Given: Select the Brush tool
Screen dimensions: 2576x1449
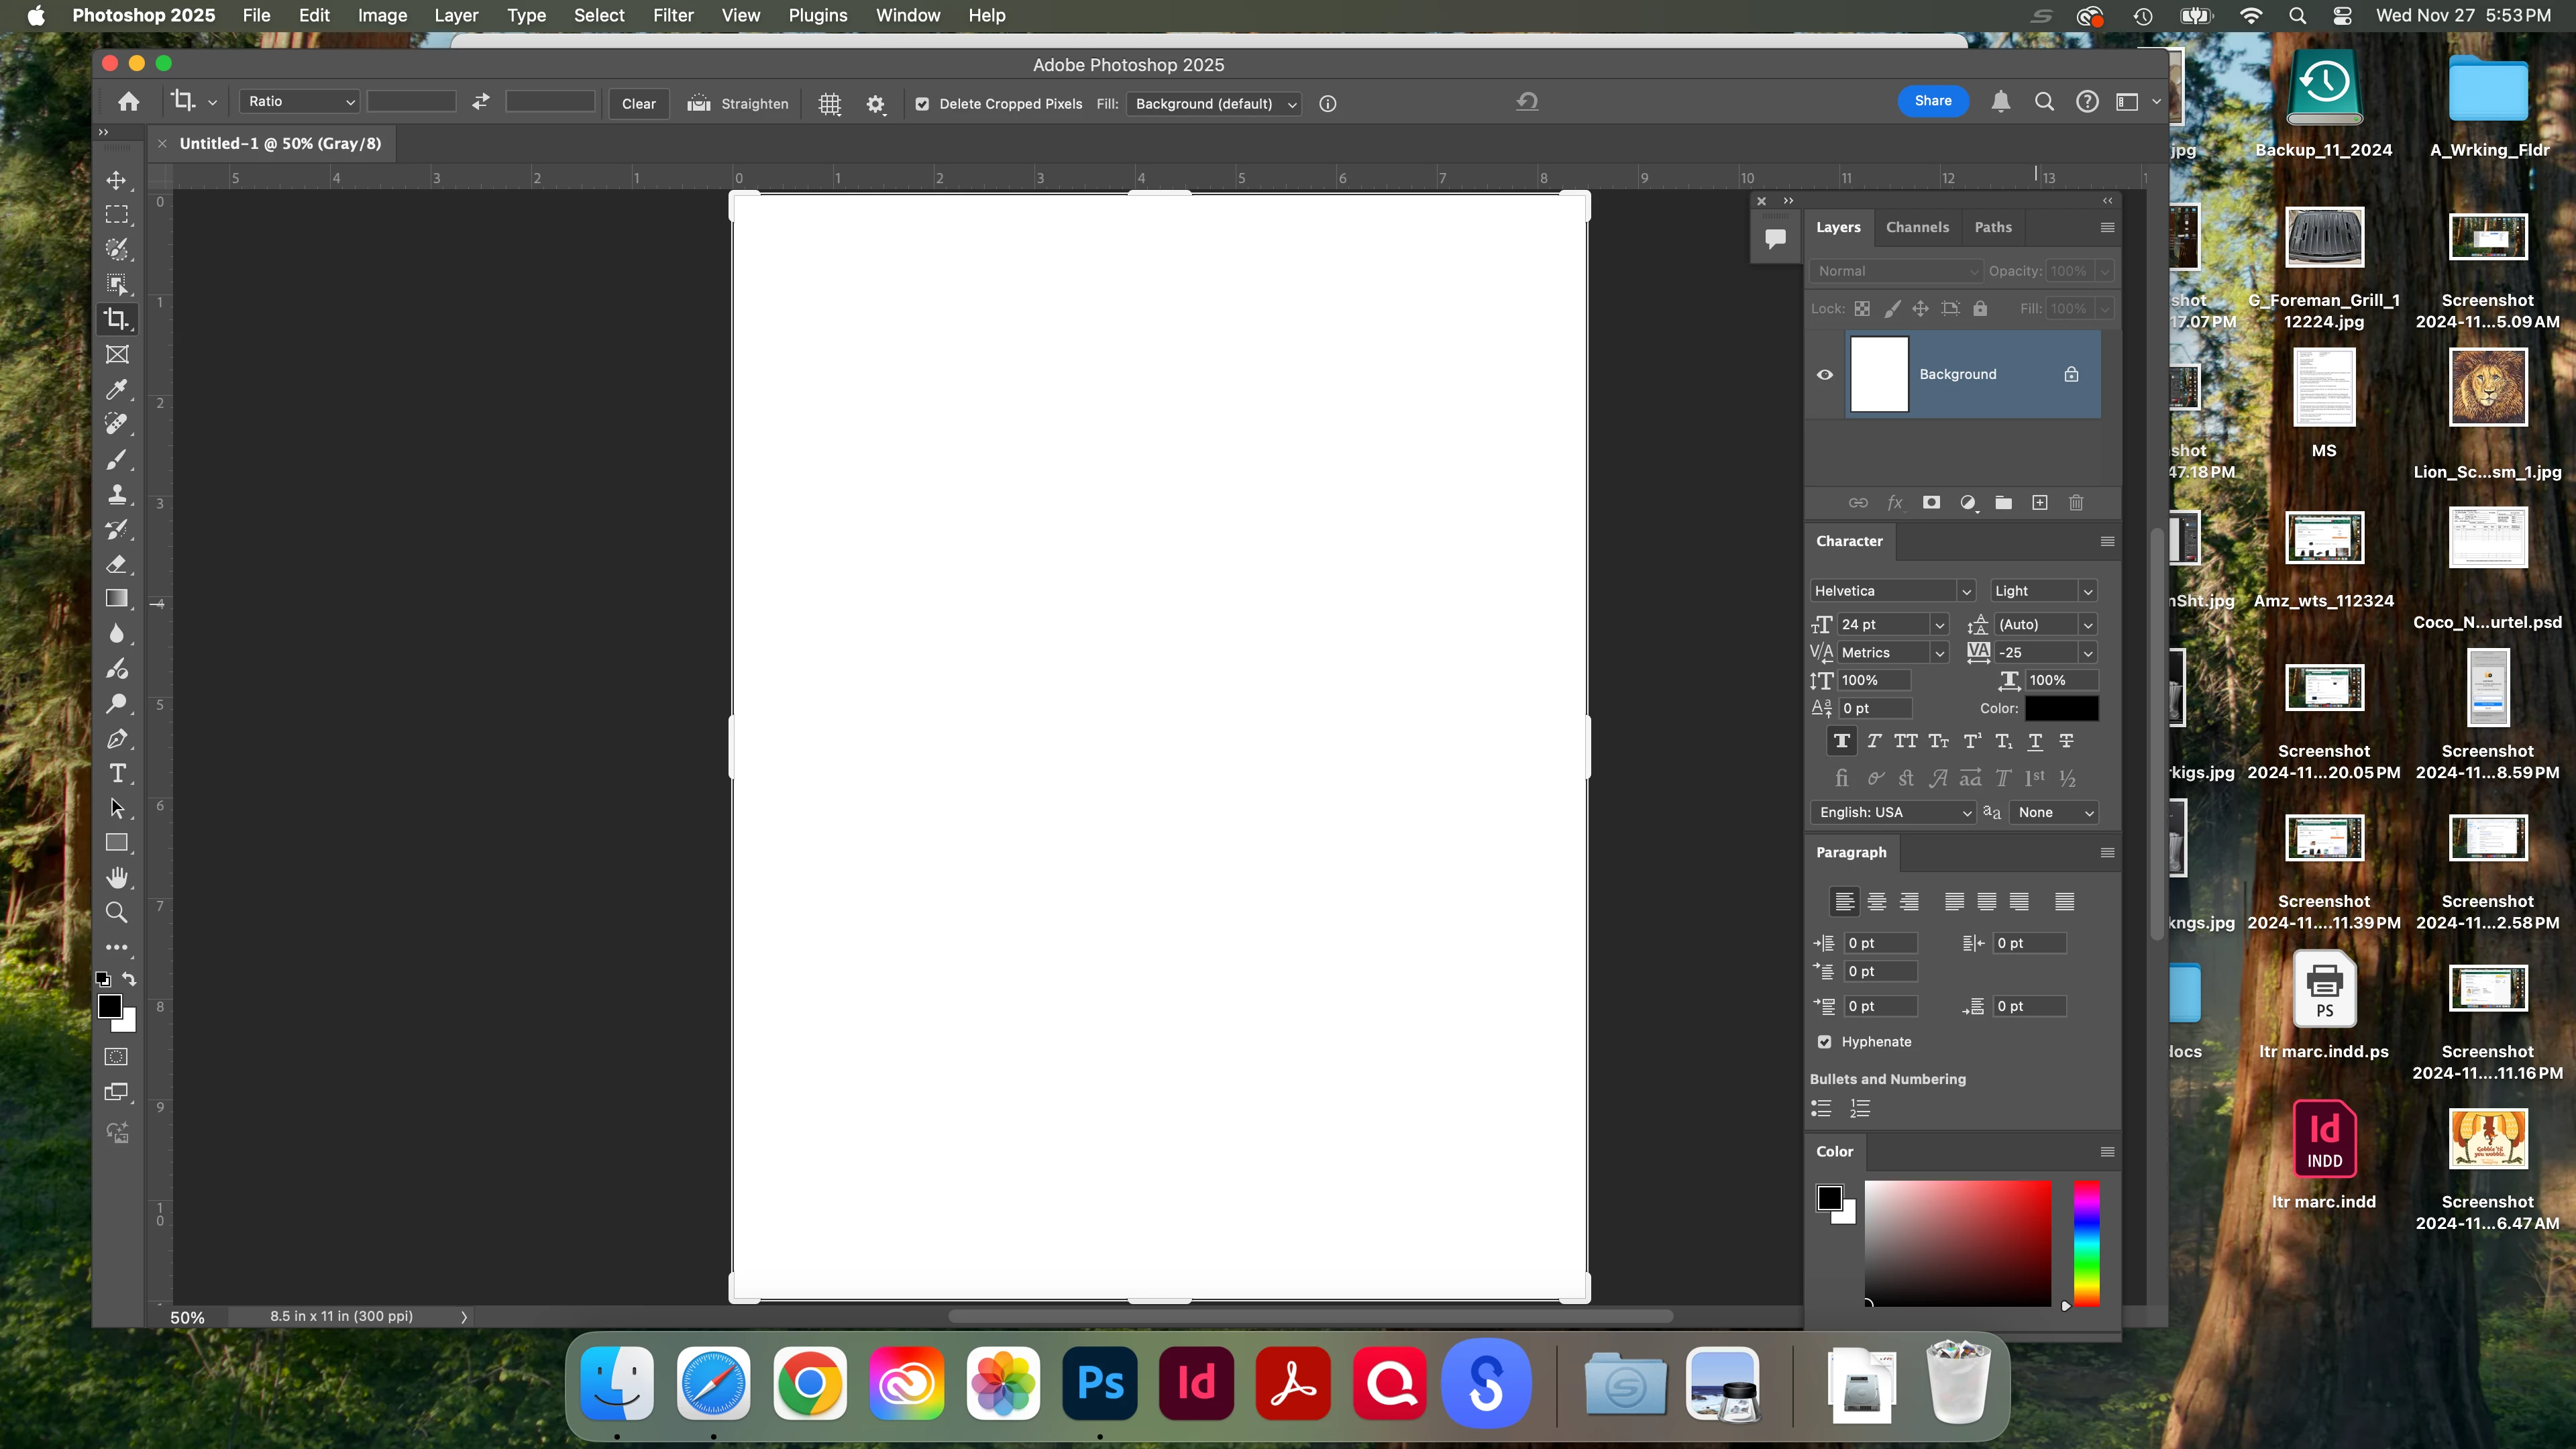Looking at the screenshot, I should tap(117, 459).
